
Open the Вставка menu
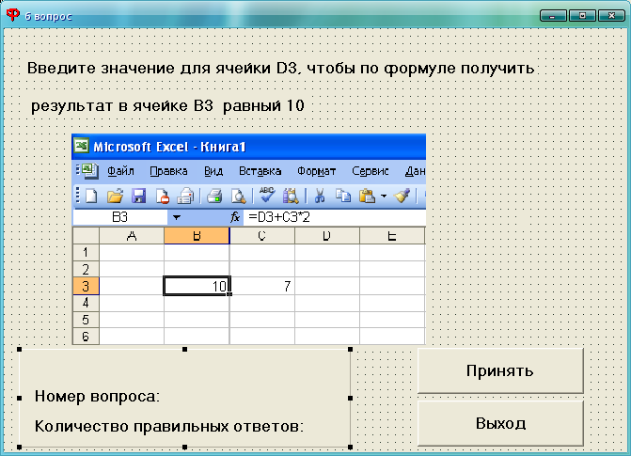click(x=260, y=171)
